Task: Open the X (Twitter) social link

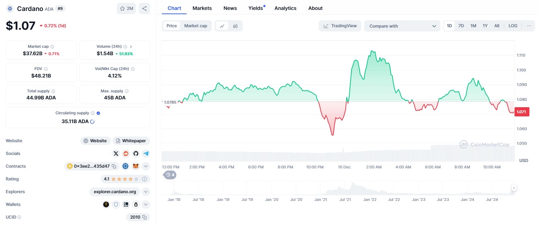Action: [116, 154]
